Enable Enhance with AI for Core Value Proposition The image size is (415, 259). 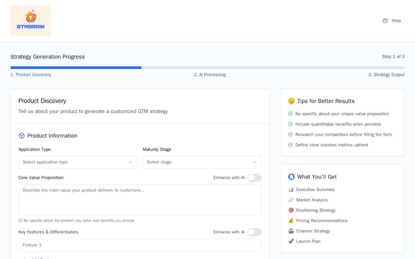pos(255,178)
